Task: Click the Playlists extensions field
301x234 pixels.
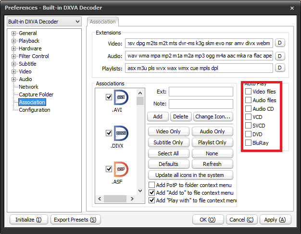Action: [x=199, y=68]
